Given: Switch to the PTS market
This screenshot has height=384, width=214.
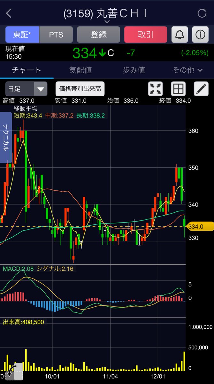Looking at the screenshot, I should tap(56, 35).
